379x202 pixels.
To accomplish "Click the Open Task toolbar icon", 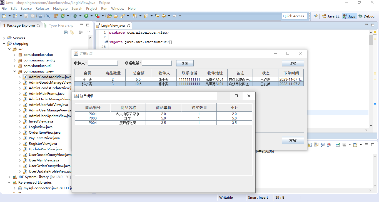I will (x=116, y=16).
